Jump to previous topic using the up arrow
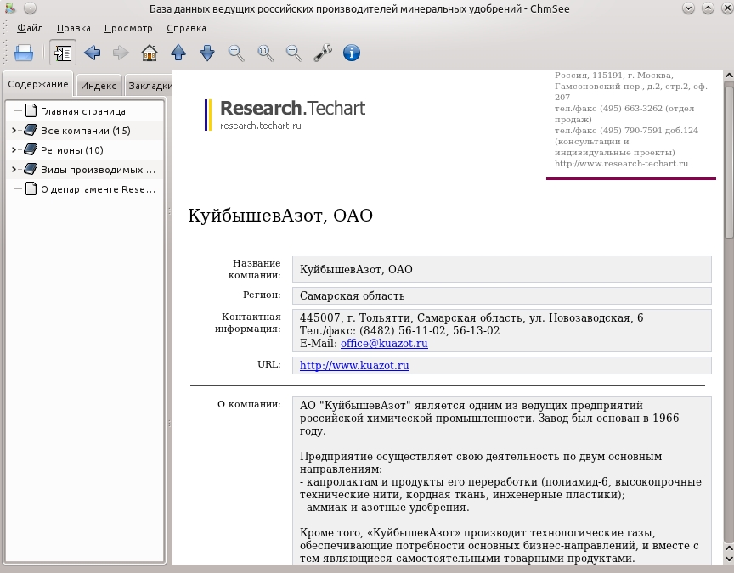Viewport: 734px width, 573px height. click(x=178, y=53)
